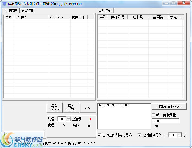Click the 代理工作 column header
192x148 pixels.
click(79, 17)
